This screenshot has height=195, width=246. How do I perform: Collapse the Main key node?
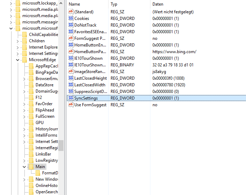24,167
